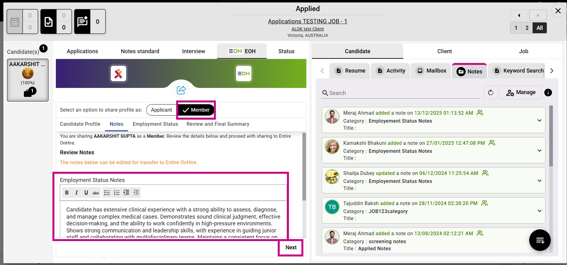567x265 pixels.
Task: Click the Next button
Action: pyautogui.click(x=291, y=247)
